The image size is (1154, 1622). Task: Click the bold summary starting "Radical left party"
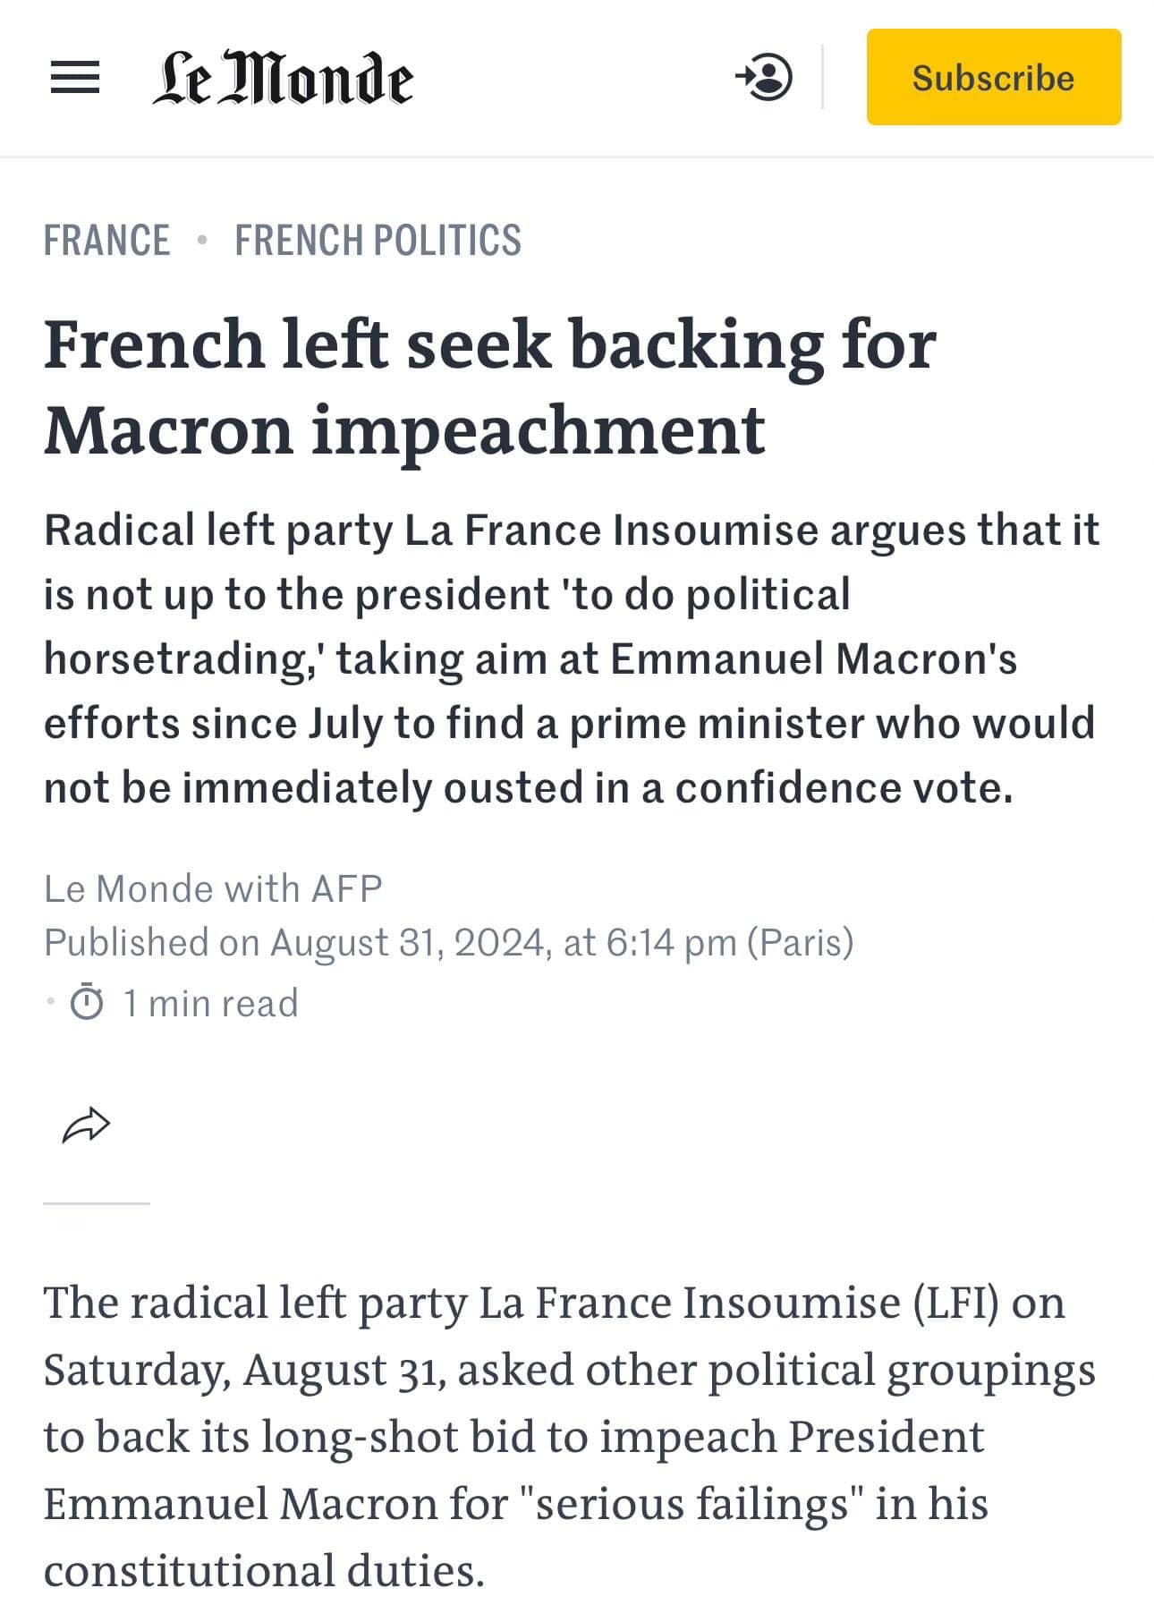(571, 658)
